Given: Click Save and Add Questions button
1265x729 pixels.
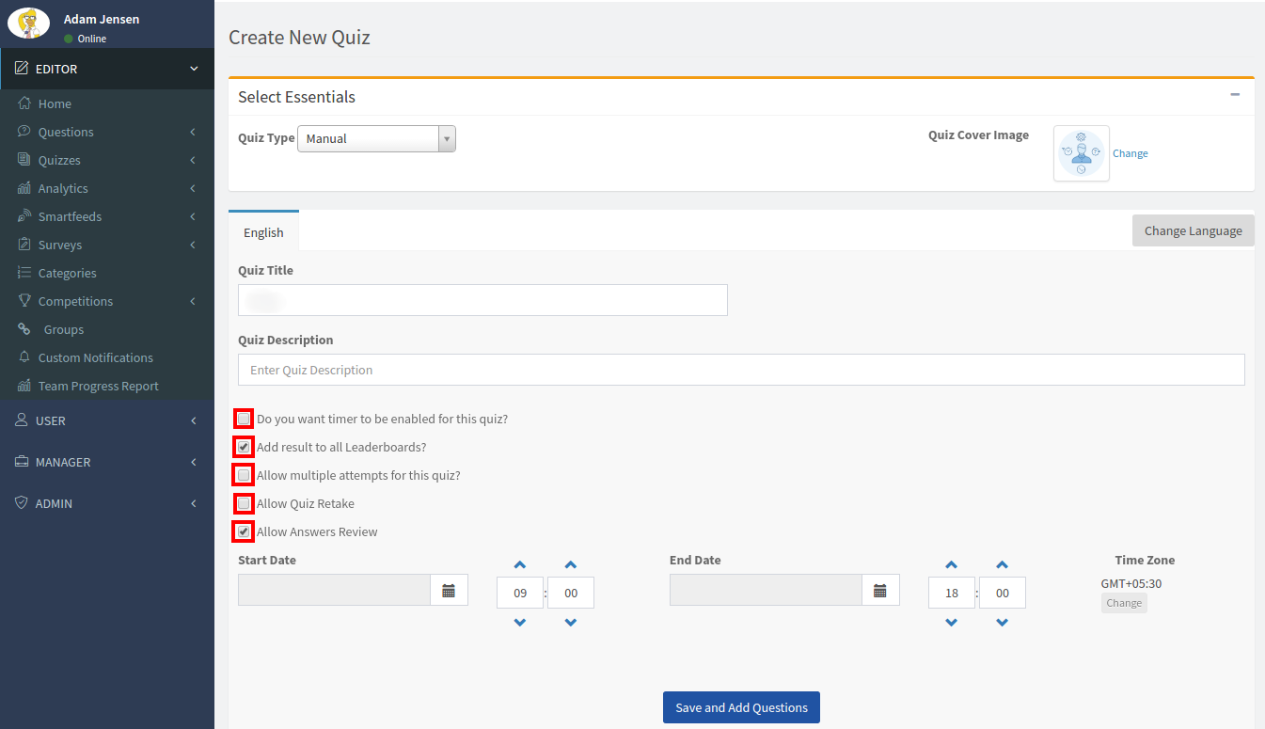Looking at the screenshot, I should (741, 707).
